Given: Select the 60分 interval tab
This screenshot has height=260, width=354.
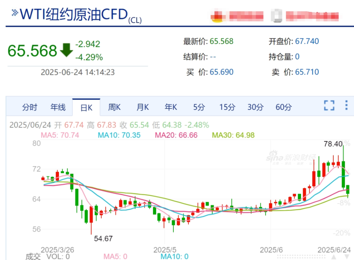Looking at the screenshot, I should tap(284, 107).
